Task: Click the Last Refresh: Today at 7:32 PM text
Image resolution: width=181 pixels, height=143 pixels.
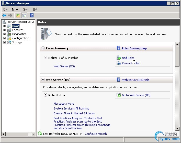Action: coord(63,134)
